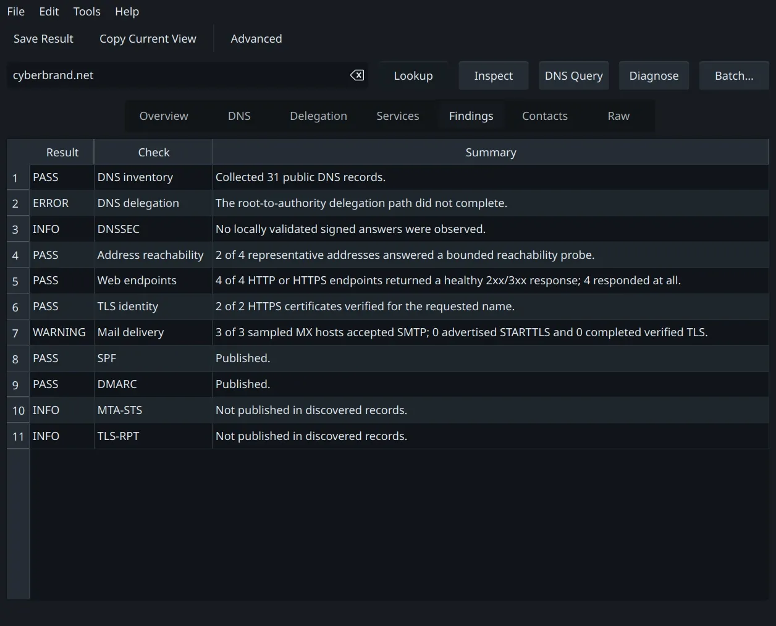Click the WARNING result cell
Screen dimensions: 776x626
62,332
